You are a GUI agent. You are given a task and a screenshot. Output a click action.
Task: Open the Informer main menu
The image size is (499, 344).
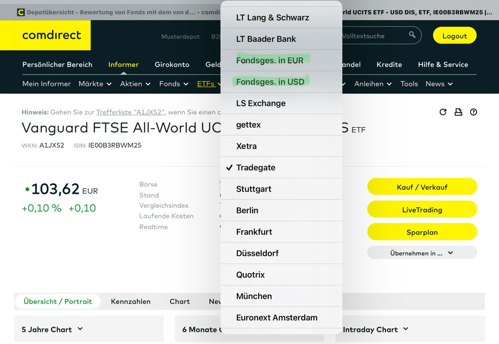pos(123,64)
